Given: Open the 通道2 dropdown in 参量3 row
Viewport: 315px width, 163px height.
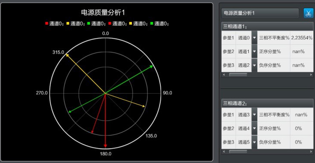Looking at the screenshot, I should click(254, 65).
